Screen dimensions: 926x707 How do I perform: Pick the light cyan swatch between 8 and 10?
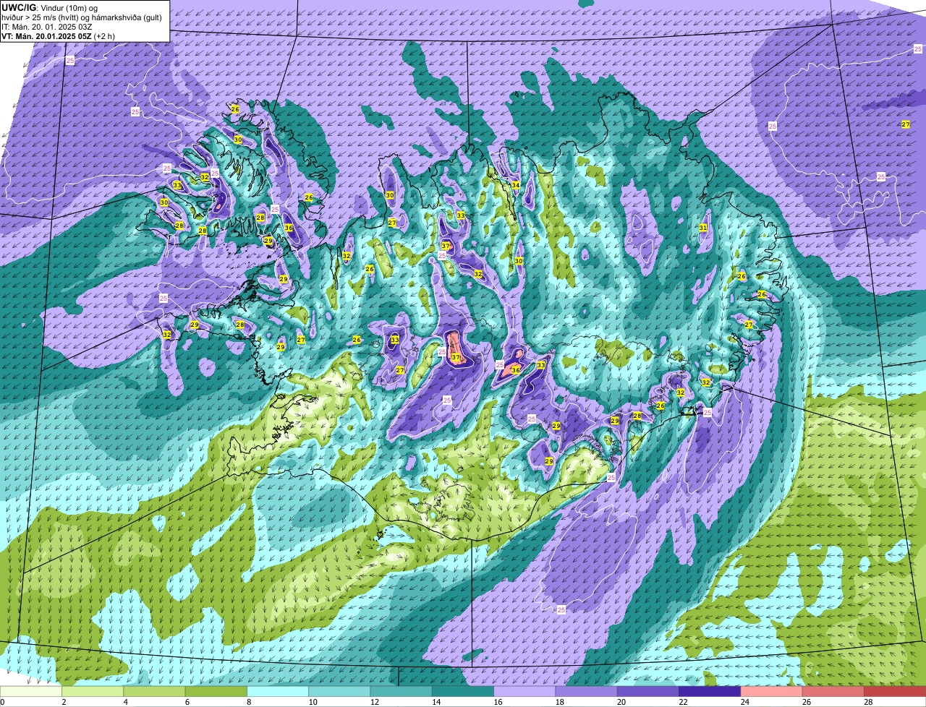(278, 692)
